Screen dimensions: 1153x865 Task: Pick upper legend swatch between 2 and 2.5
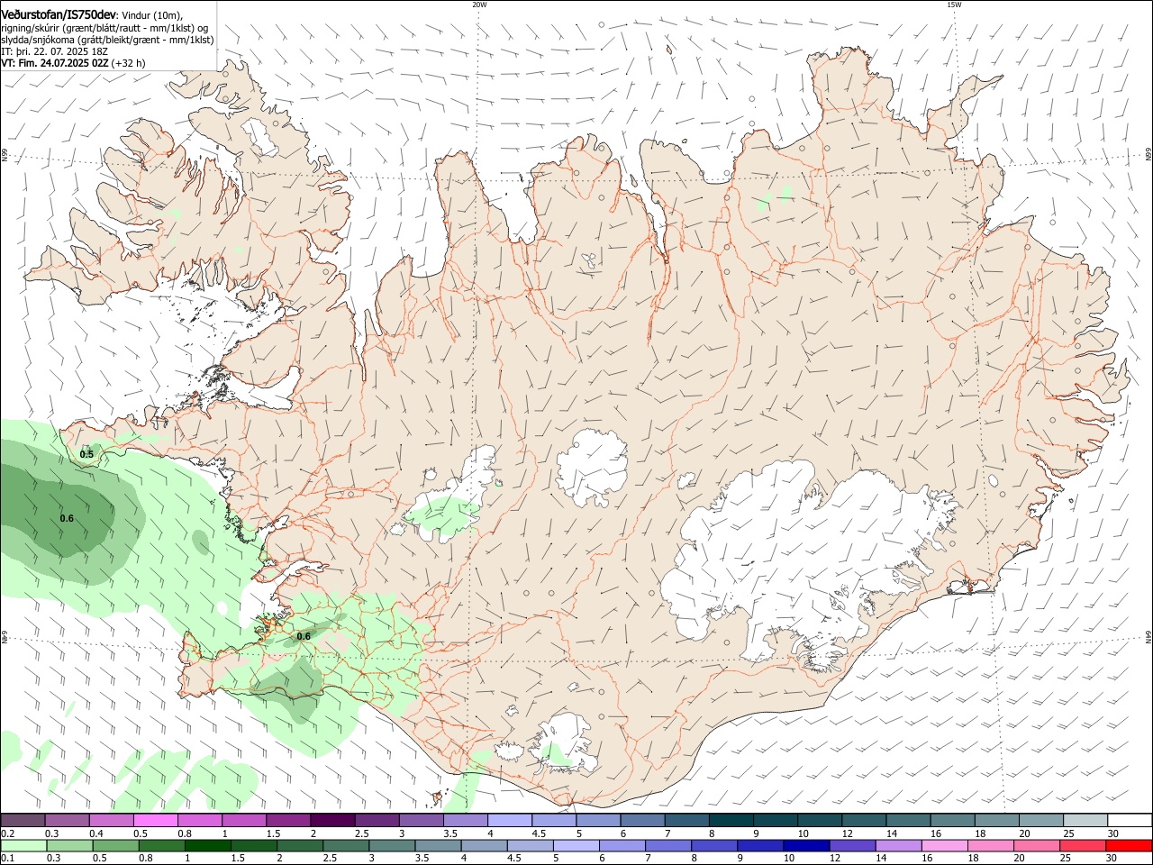332,821
